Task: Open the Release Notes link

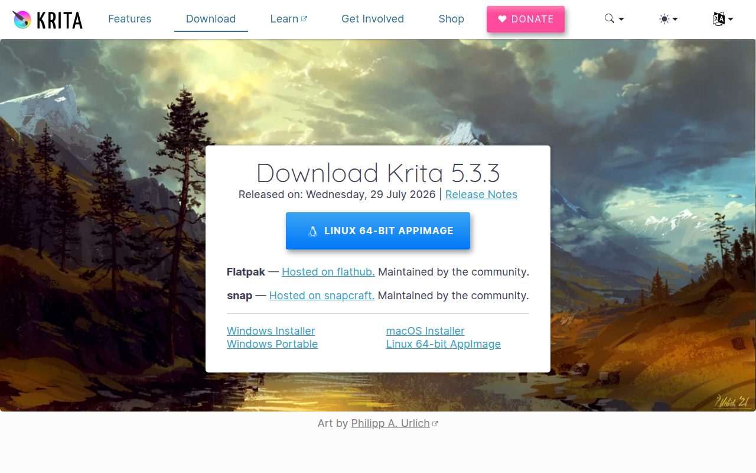Action: pyautogui.click(x=481, y=195)
